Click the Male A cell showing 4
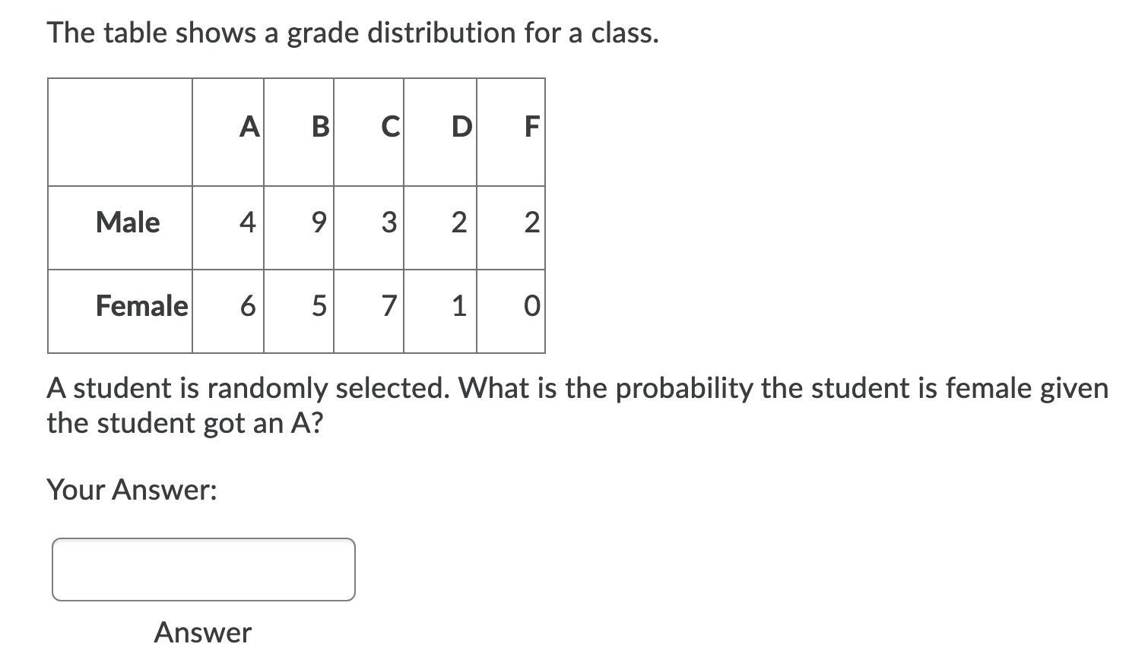 pyautogui.click(x=228, y=228)
